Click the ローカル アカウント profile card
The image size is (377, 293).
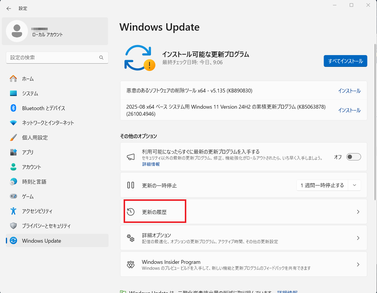55,31
